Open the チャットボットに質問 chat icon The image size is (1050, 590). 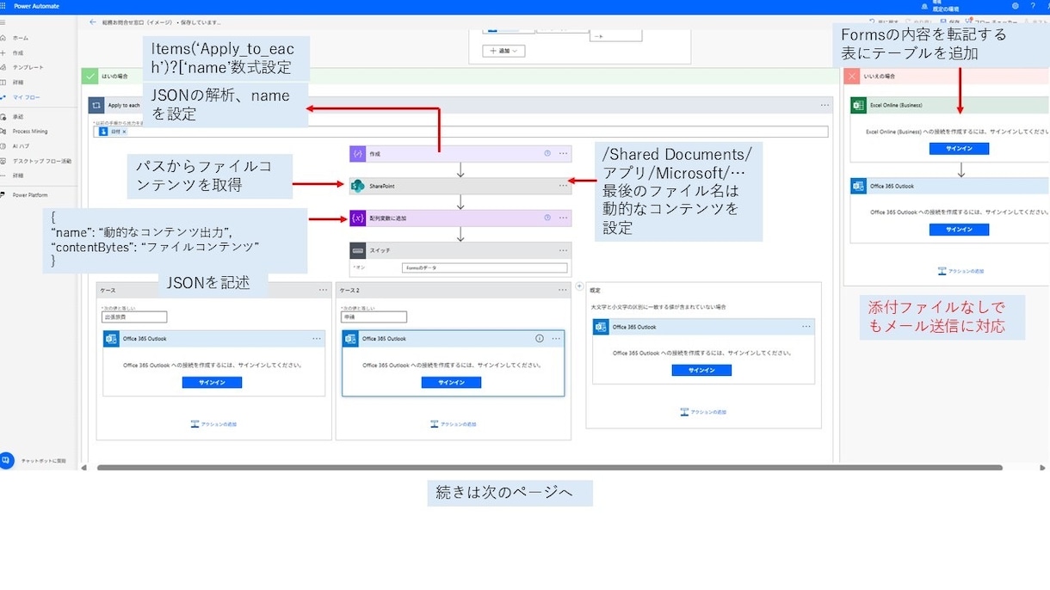pos(6,461)
